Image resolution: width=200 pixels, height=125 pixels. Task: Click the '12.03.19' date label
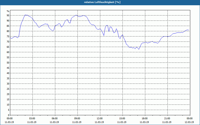click(x=189, y=122)
